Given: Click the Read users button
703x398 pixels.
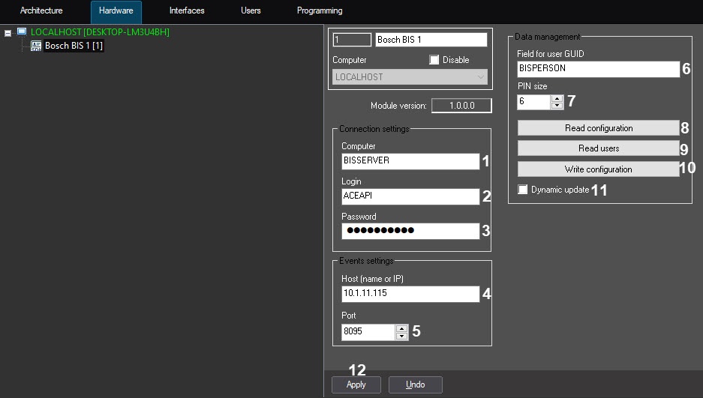Looking at the screenshot, I should point(598,148).
